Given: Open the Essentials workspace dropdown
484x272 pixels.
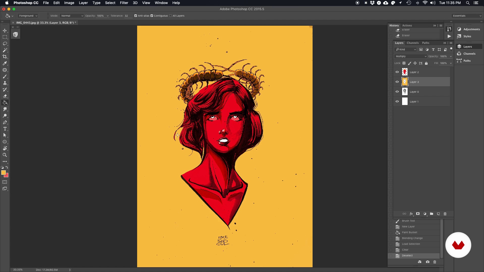Looking at the screenshot, I should pos(467,16).
